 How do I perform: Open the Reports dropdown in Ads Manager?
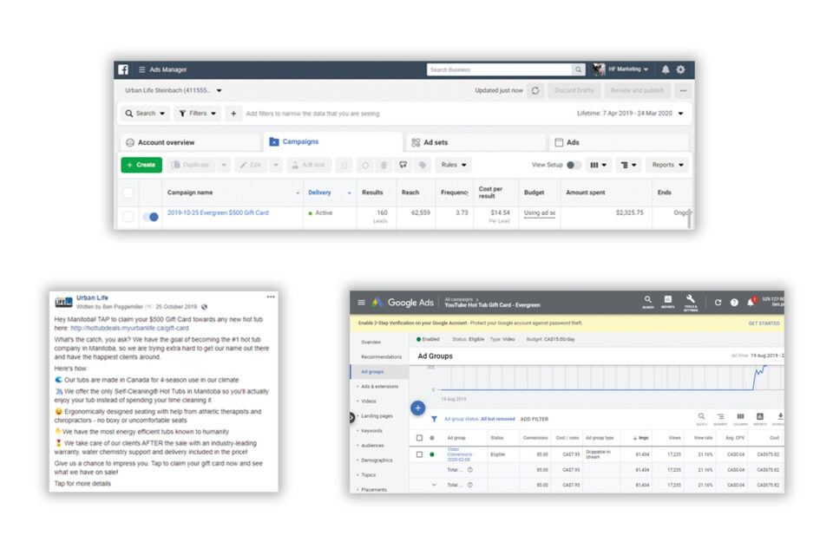[x=668, y=165]
